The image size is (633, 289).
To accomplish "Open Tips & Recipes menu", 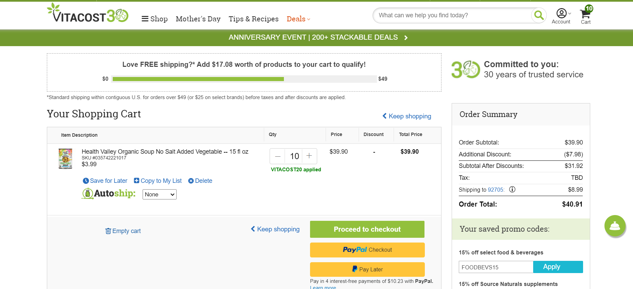I will point(254,19).
